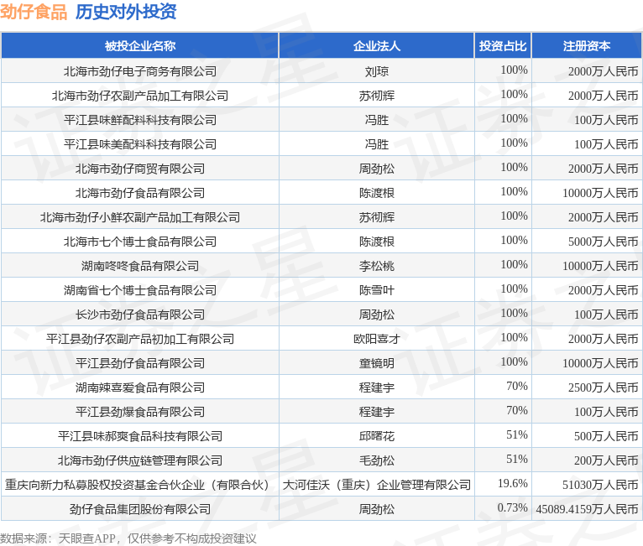Click 程建宇 in 湖南辣喜爱食品 row
This screenshot has width=643, height=546.
click(x=376, y=387)
